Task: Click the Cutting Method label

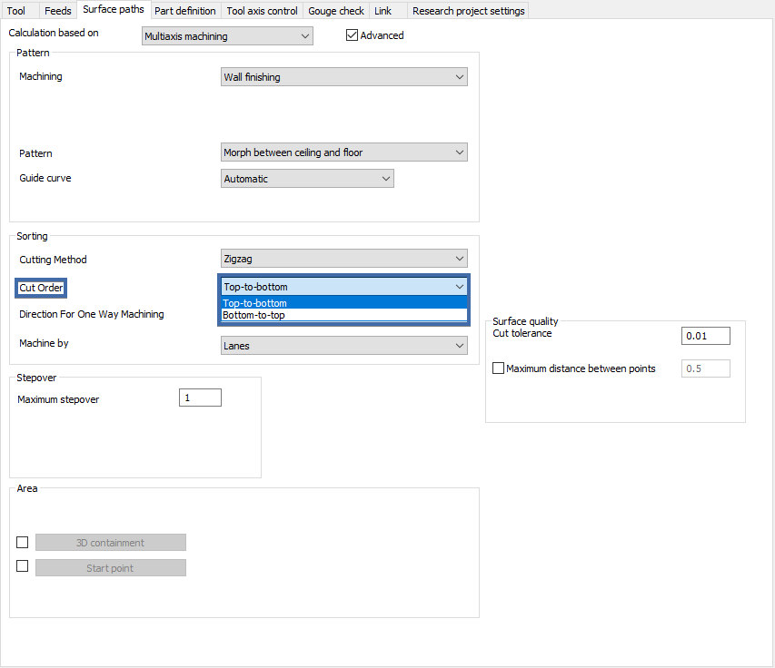Action: (53, 260)
